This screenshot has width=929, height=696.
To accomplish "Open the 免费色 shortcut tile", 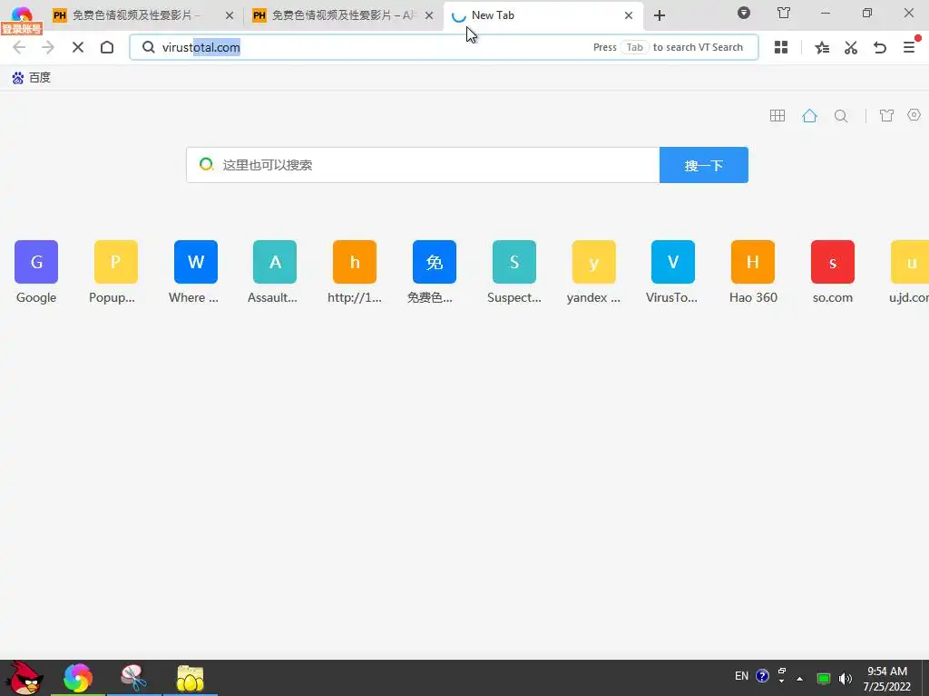I will pos(435,272).
